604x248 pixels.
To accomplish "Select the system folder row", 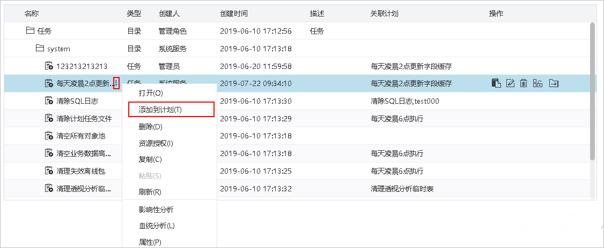I will click(297, 49).
